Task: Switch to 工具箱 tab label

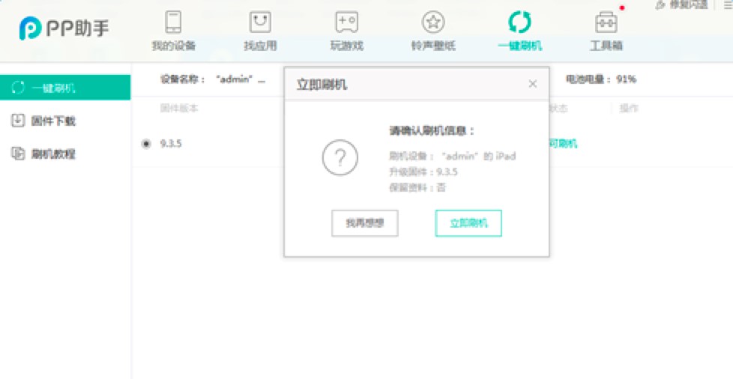Action: click(606, 46)
